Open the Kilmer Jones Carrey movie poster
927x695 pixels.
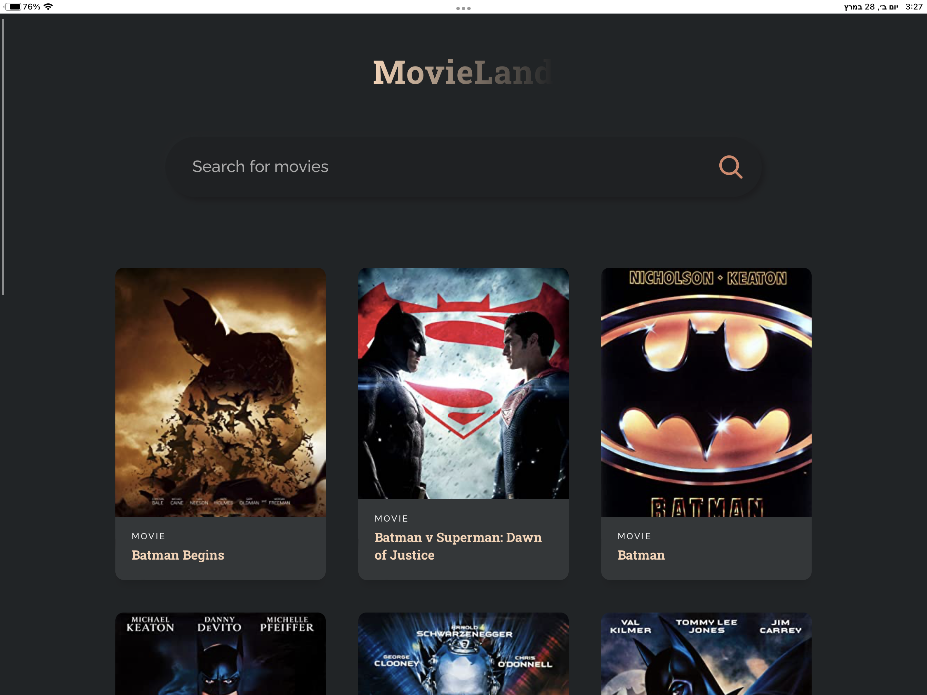click(706, 654)
